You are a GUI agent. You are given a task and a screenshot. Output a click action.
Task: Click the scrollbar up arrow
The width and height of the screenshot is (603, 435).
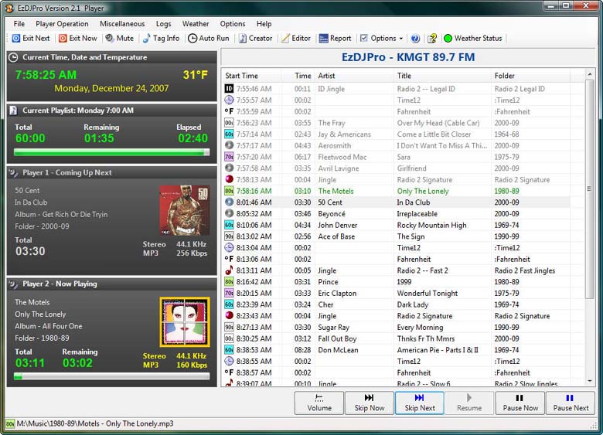tap(590, 73)
